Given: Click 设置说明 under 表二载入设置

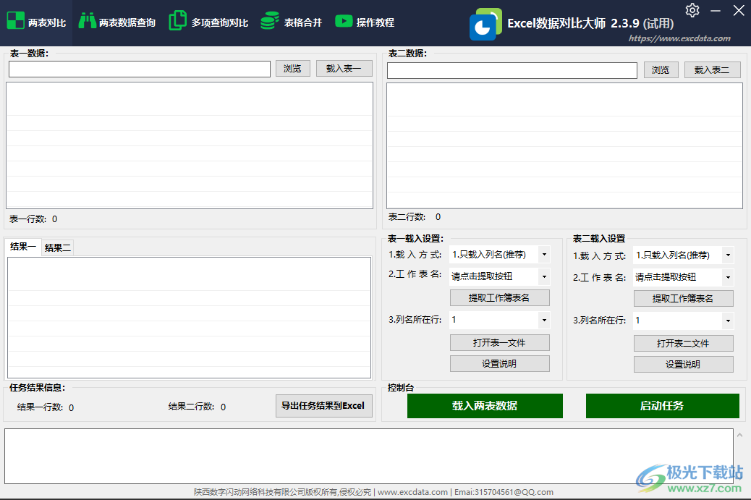Looking at the screenshot, I should [684, 365].
